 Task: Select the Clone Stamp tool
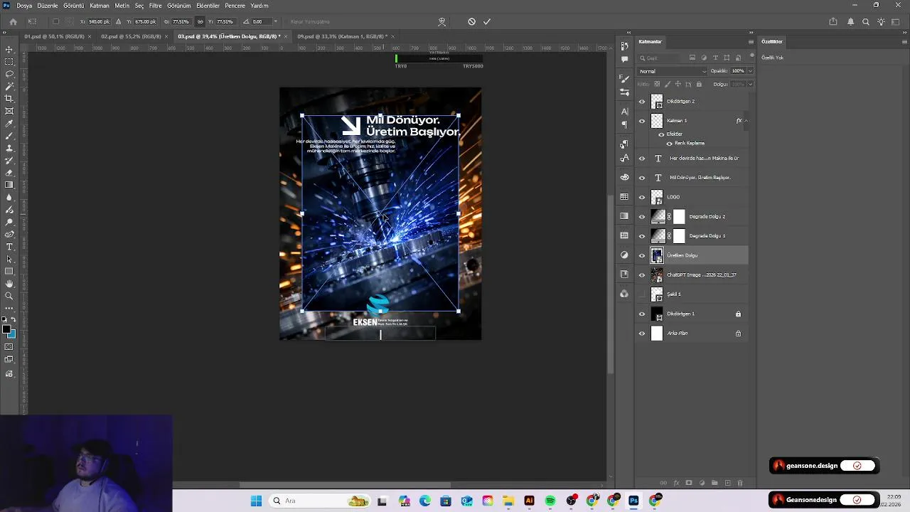pyautogui.click(x=9, y=148)
